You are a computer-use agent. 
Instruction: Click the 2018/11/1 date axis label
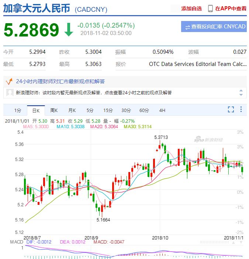pos(234,238)
